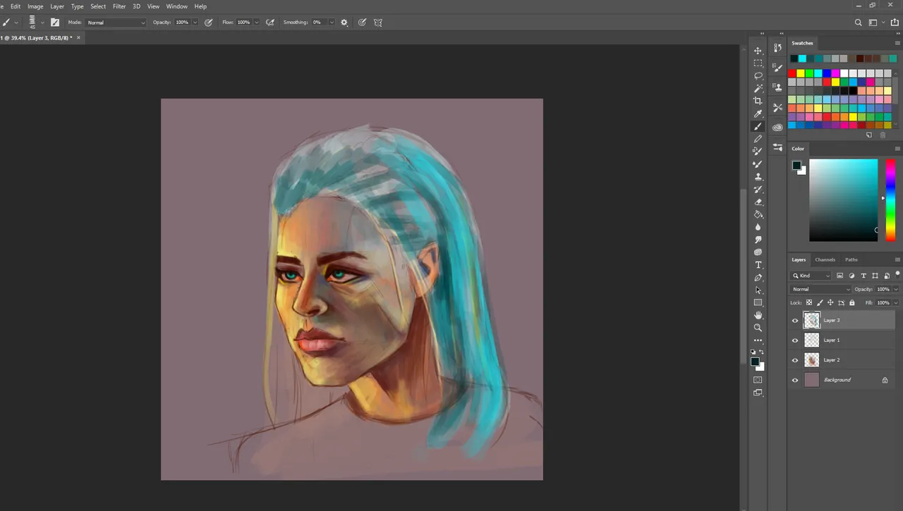Open the Creative Cloud Libraries panel icon
The height and width of the screenshot is (511, 903).
point(777,128)
